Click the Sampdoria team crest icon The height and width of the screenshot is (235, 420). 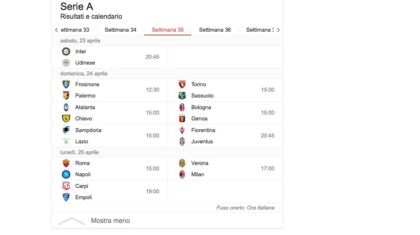coord(66,130)
